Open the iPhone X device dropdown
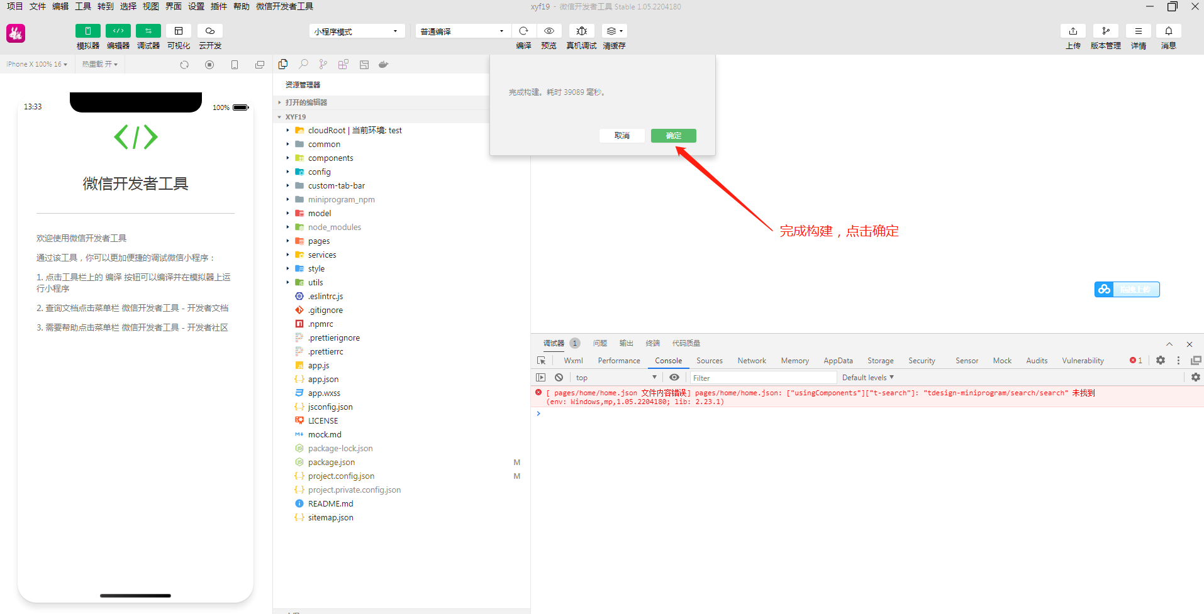1204x614 pixels. pyautogui.click(x=36, y=64)
